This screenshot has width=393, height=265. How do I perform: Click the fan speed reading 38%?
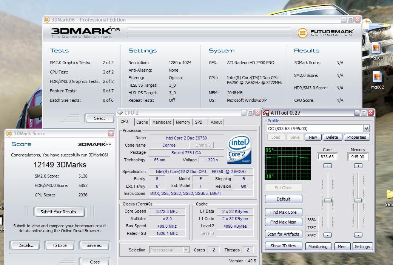pyautogui.click(x=311, y=220)
